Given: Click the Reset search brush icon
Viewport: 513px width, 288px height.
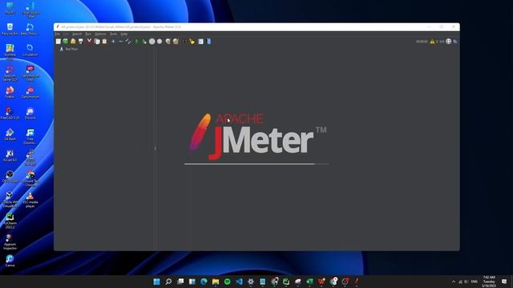Looking at the screenshot, I should point(192,42).
